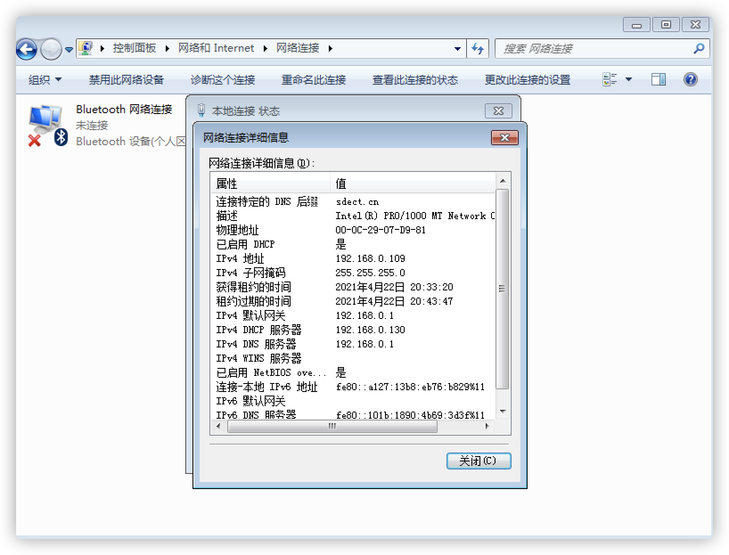Open the help question mark icon
729x555 pixels.
pos(690,79)
